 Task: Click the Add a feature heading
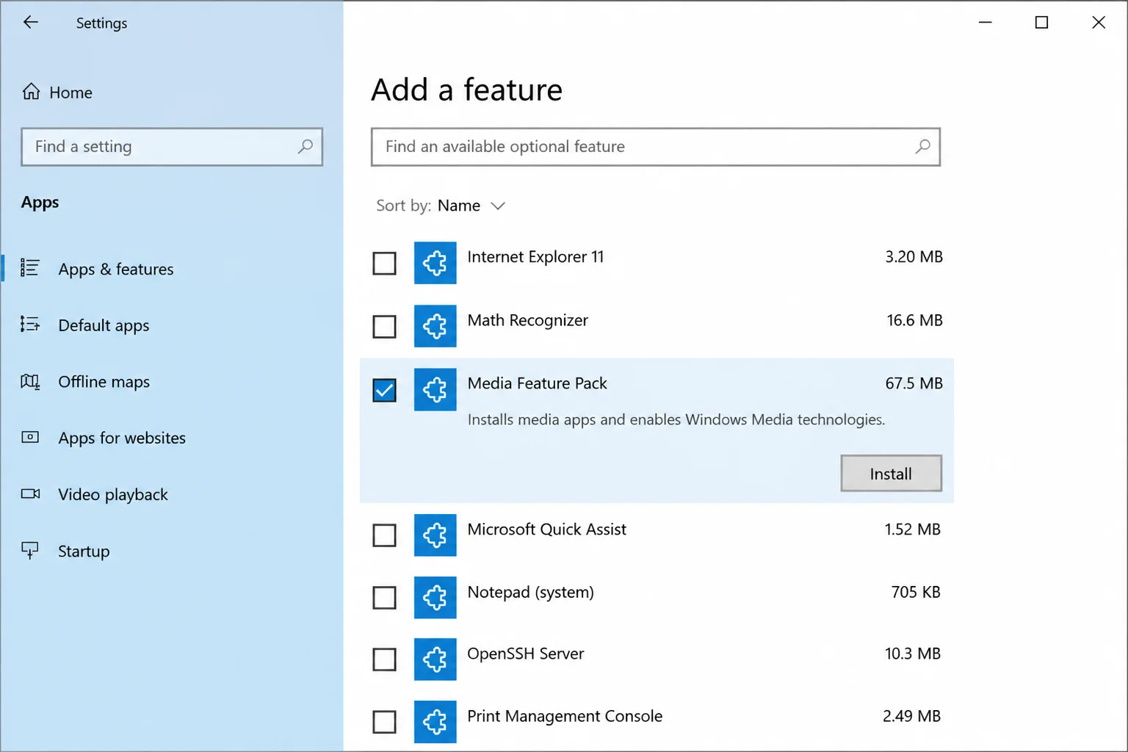(x=466, y=90)
